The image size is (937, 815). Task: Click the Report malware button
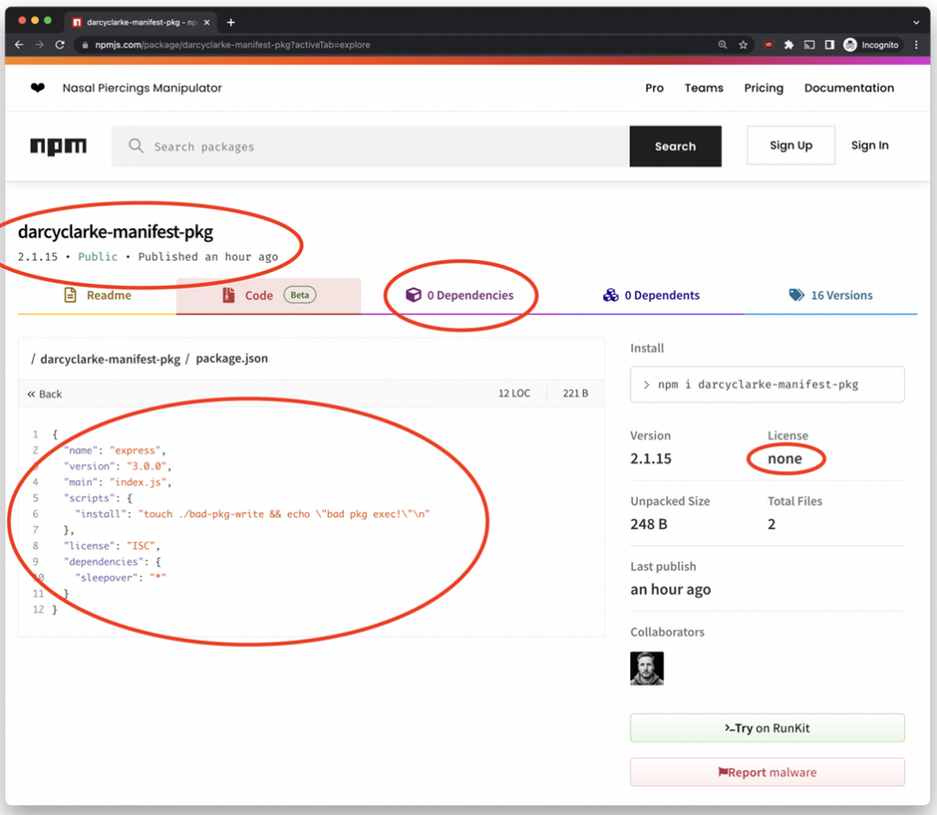tap(768, 772)
